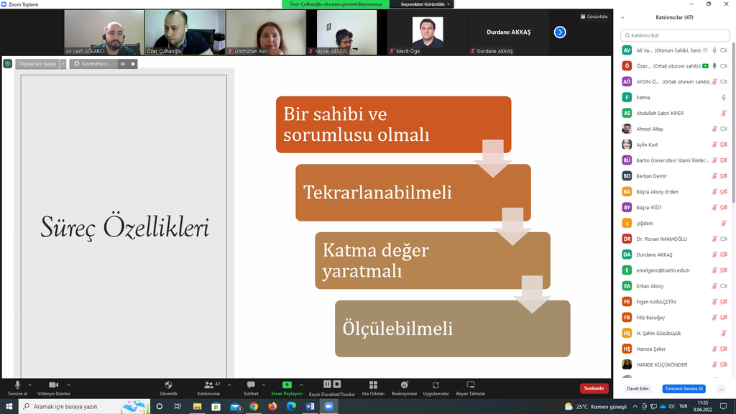736x414 pixels.
Task: Click the green encryption shield icon
Action: pos(7,63)
